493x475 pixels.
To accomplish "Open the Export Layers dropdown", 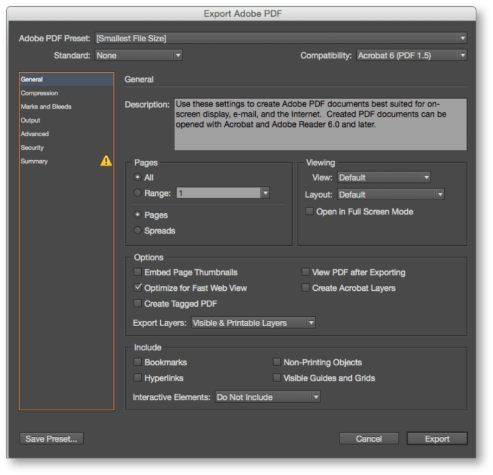I will pos(253,322).
